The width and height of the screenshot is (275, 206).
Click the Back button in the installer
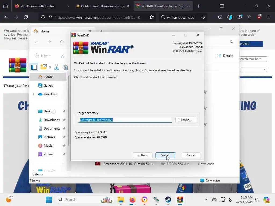coord(143,155)
